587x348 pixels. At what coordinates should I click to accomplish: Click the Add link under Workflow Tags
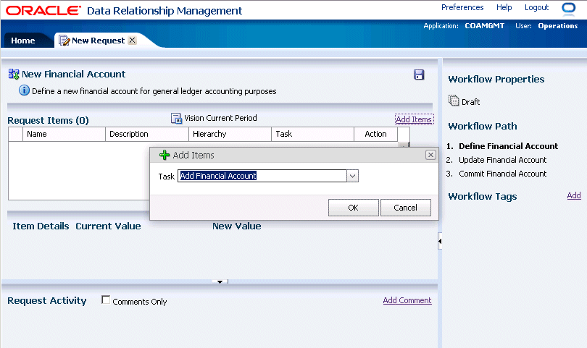point(573,195)
